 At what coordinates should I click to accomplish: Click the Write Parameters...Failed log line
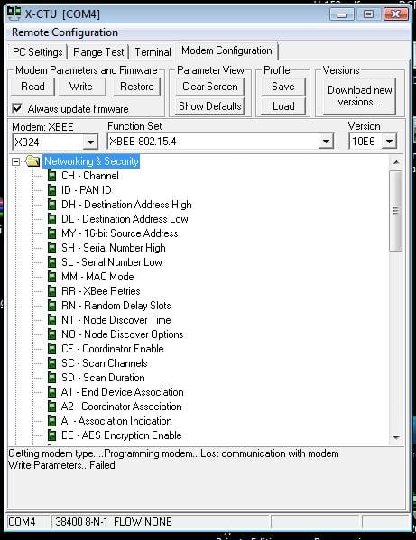61,465
